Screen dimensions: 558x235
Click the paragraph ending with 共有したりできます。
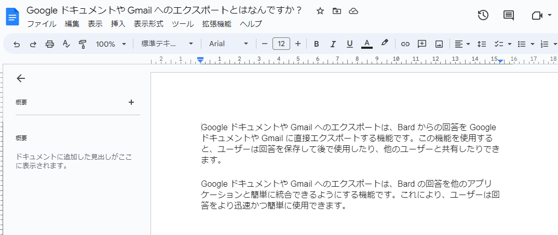[350, 144]
